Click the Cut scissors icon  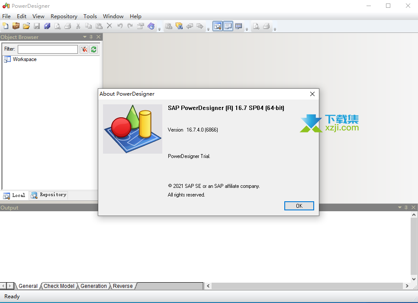78,26
